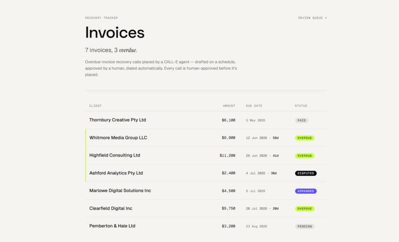
Task: Click the Pending status badge
Action: 304,226
